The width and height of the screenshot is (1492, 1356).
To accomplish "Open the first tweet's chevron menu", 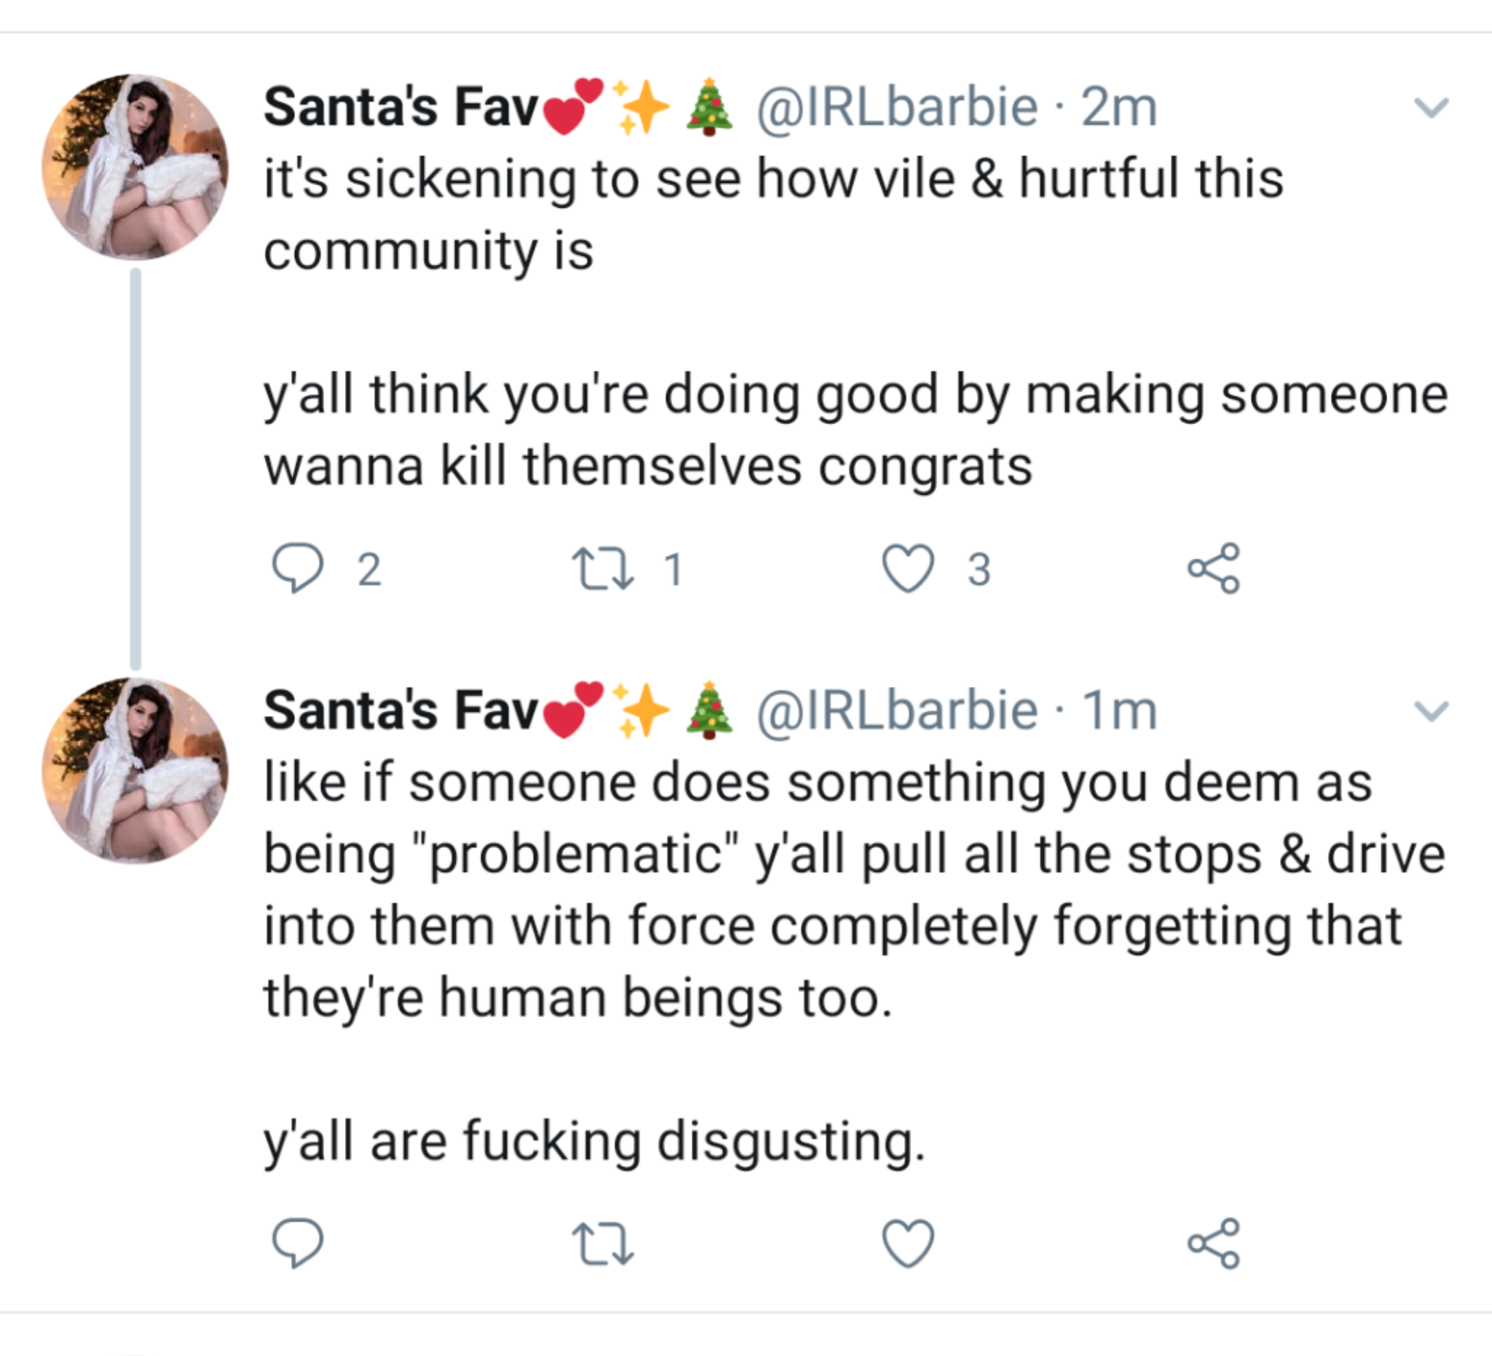I will pos(1431,108).
